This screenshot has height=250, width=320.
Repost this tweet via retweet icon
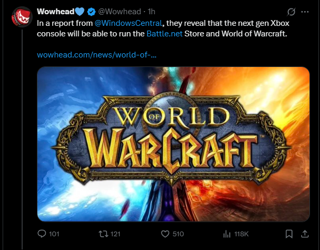[103, 234]
